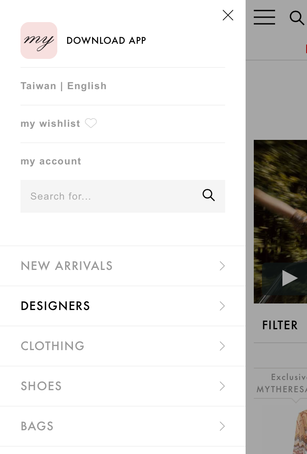Open my account link
307x454 pixels.
click(x=51, y=161)
